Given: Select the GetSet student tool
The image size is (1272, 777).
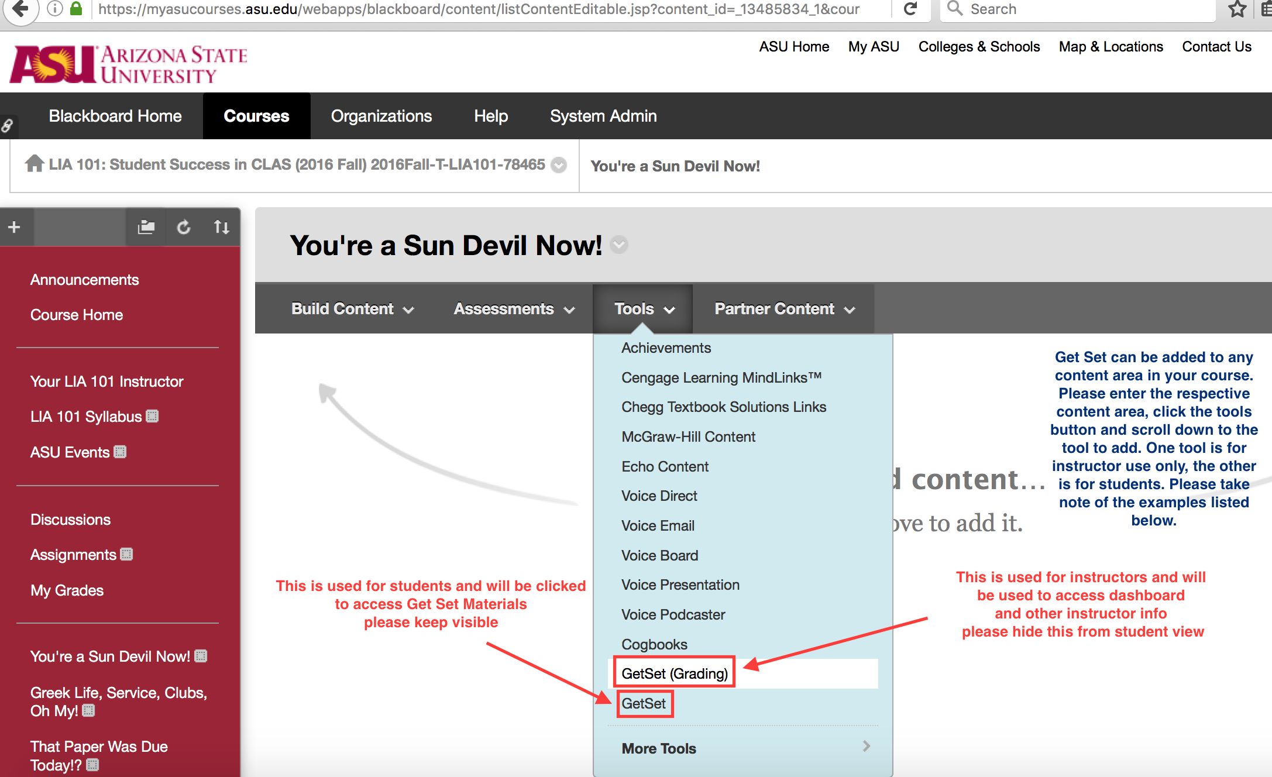Looking at the screenshot, I should tap(644, 704).
